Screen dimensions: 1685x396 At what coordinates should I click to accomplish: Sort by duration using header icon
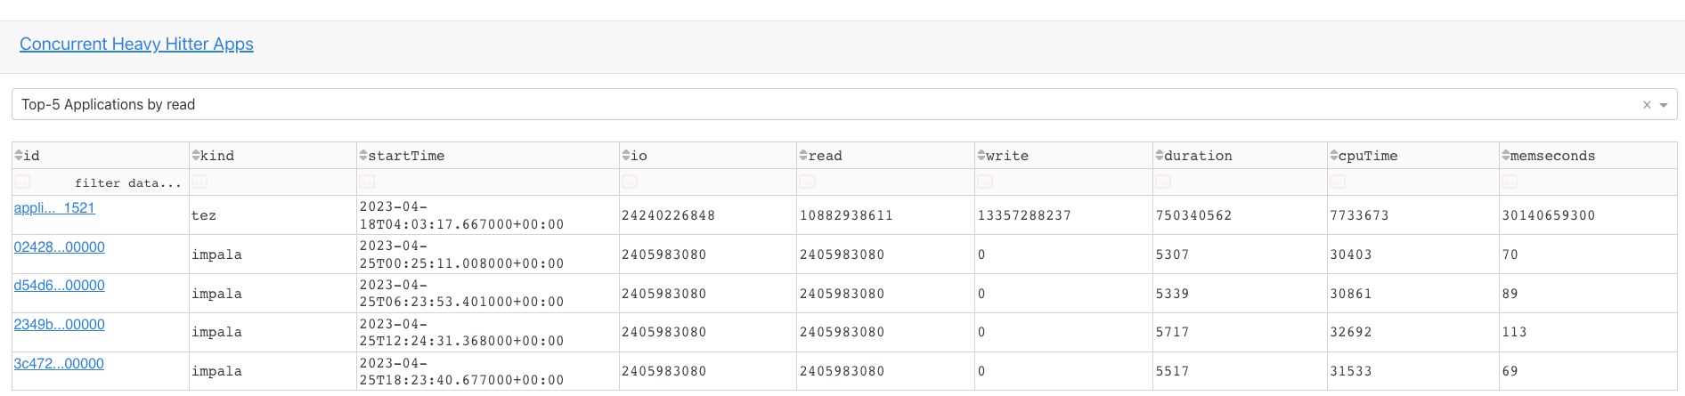click(1160, 156)
